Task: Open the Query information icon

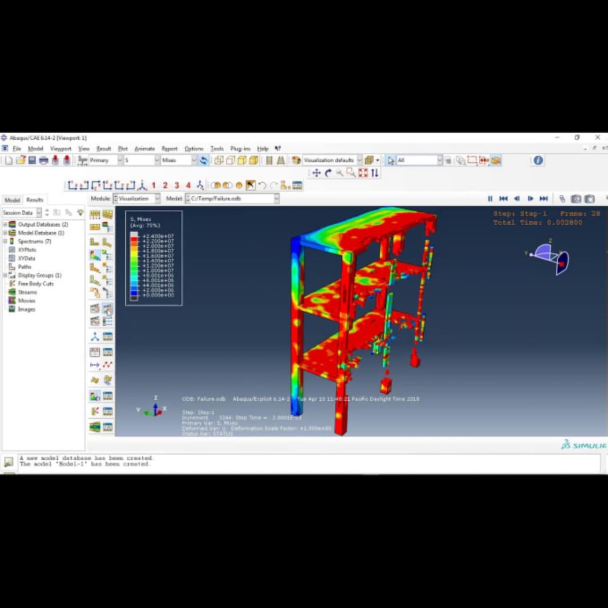Action: click(x=538, y=160)
